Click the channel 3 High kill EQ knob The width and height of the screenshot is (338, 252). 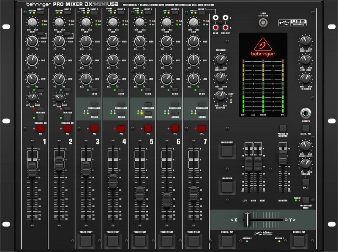86,41
